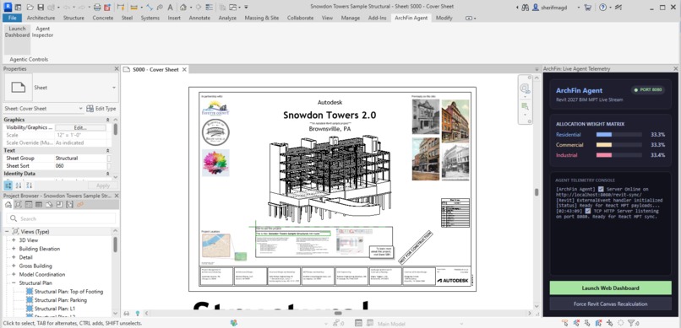Expand the 3D View tree node

[x=14, y=240]
